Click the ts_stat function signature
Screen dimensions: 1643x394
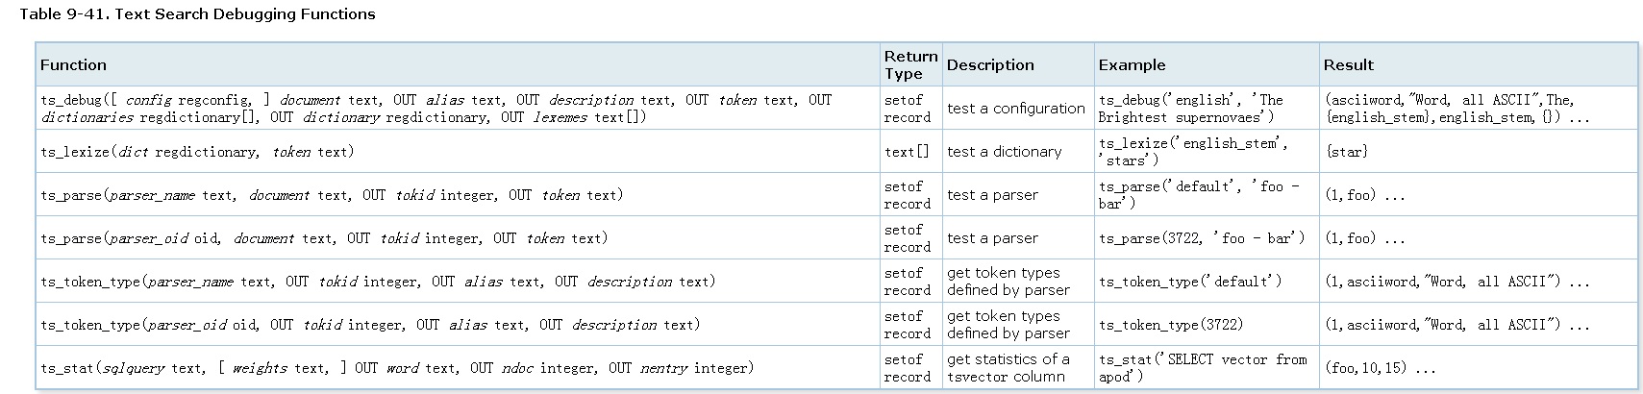[x=397, y=368]
